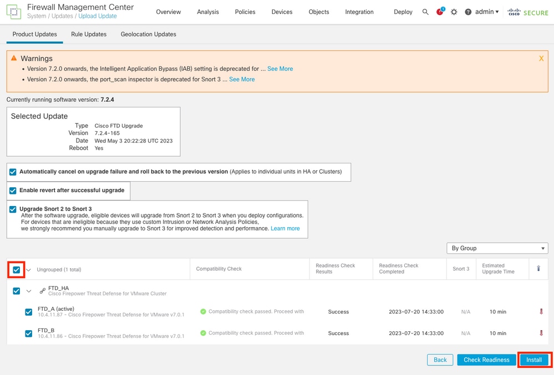Click the Compatibility Check column header

click(218, 269)
